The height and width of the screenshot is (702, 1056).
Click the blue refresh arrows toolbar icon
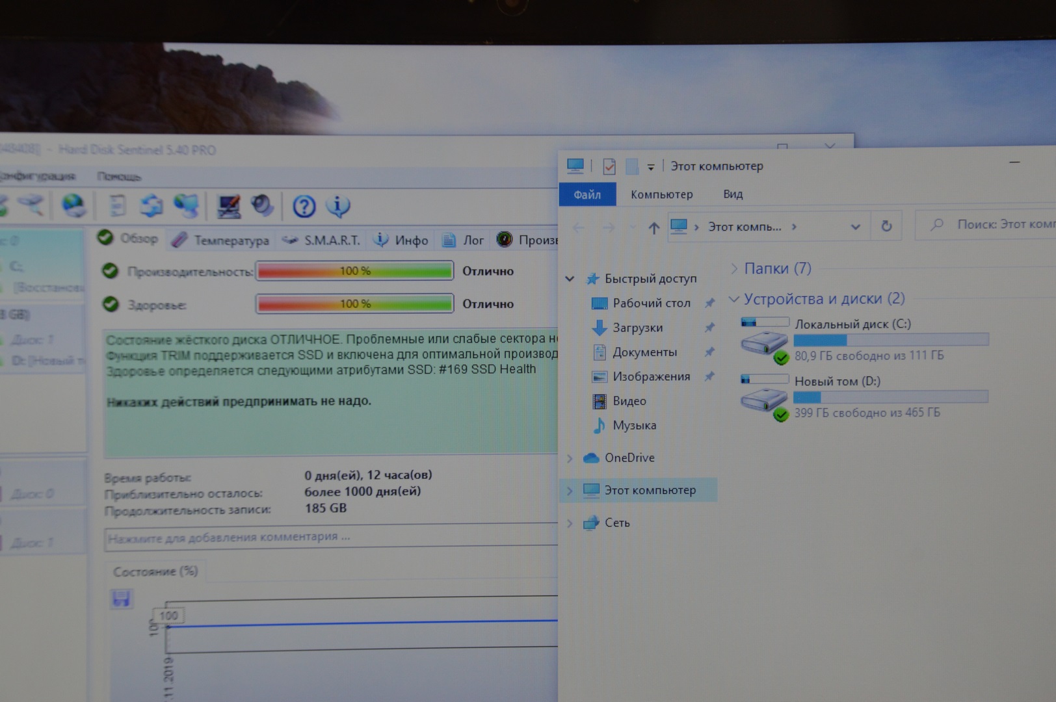coord(152,206)
